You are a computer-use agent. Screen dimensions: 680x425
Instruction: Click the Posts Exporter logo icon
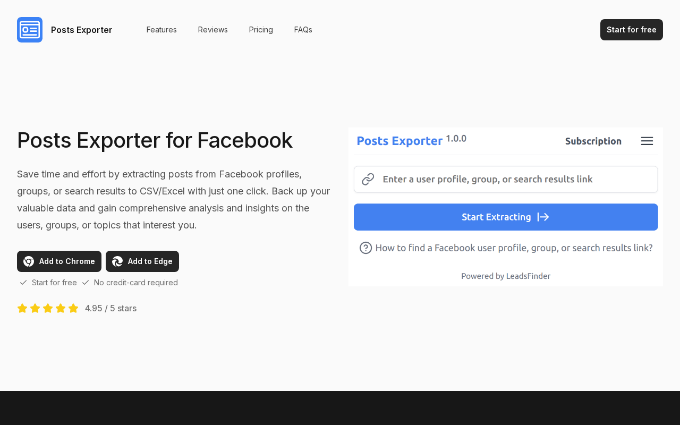(30, 30)
